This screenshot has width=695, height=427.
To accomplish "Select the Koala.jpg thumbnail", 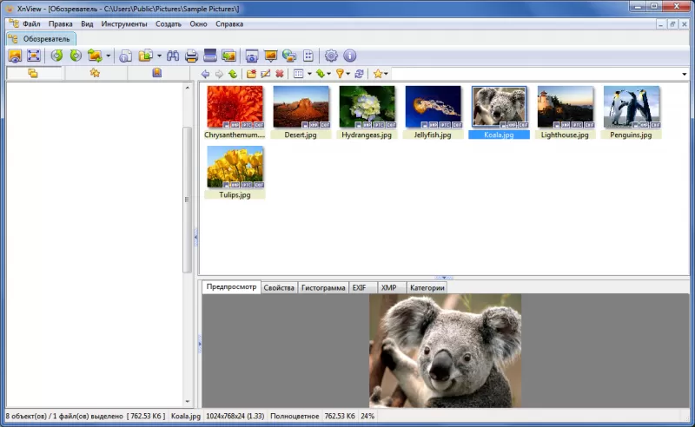I will (x=499, y=108).
